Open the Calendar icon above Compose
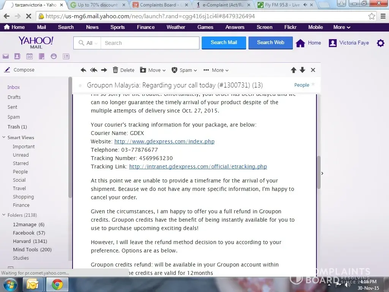The image size is (389, 292). click(x=29, y=56)
